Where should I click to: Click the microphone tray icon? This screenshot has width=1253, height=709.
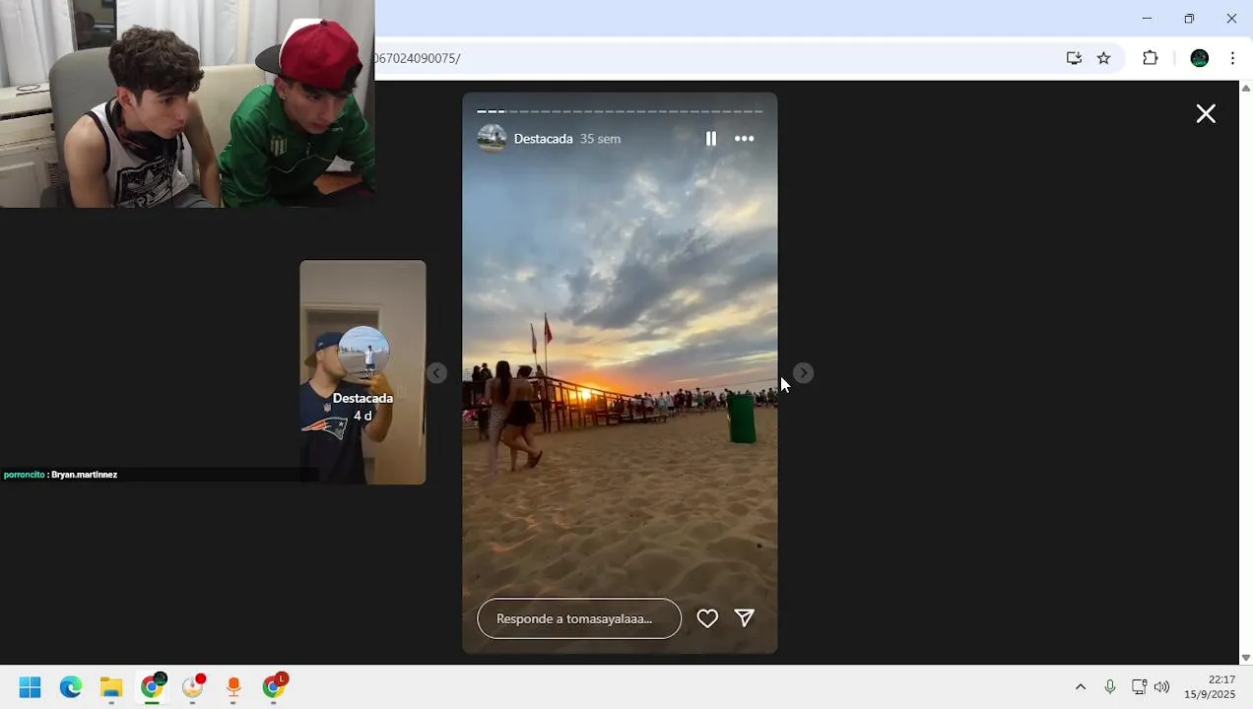click(x=1110, y=687)
